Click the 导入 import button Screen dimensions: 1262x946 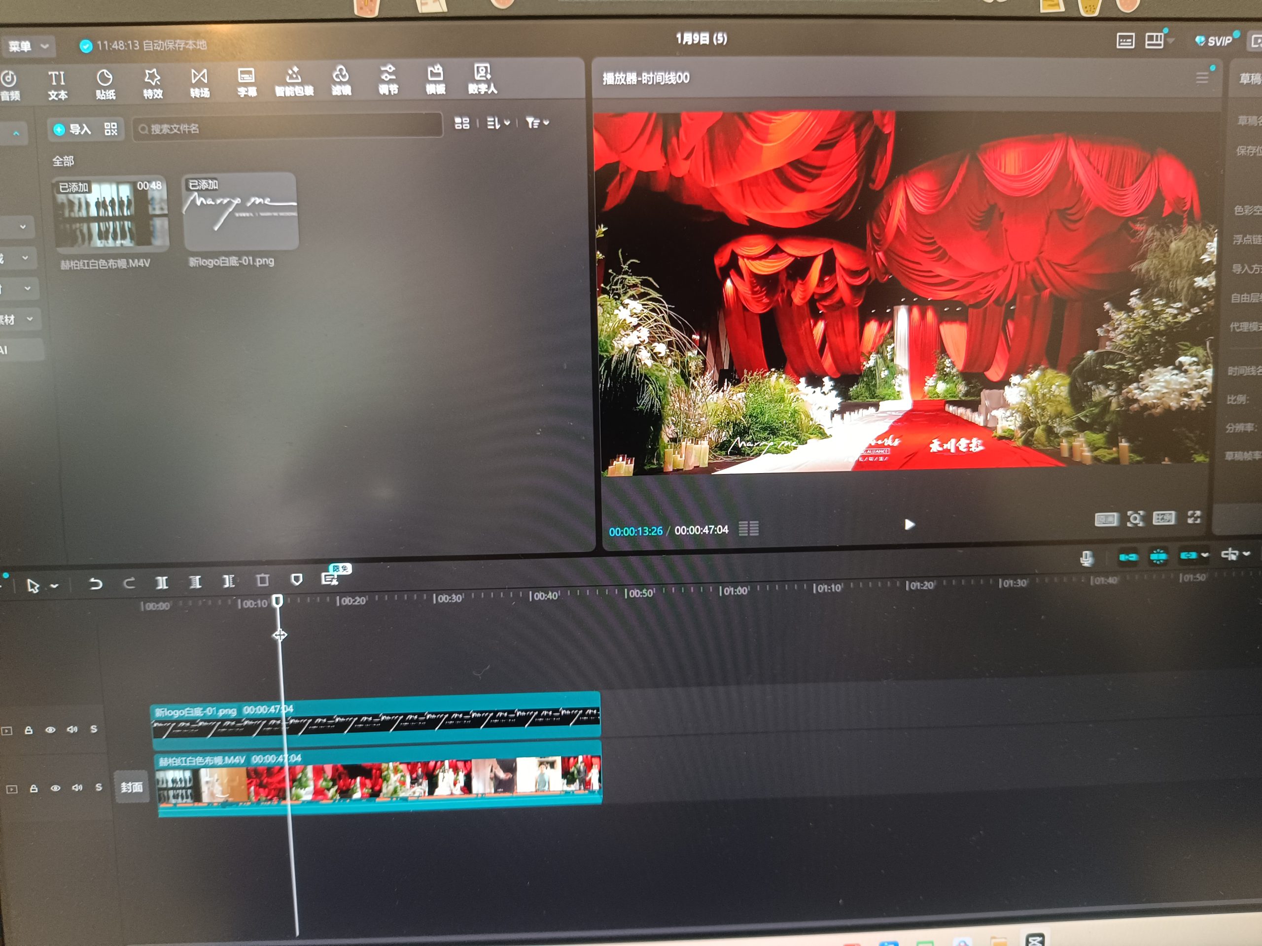click(72, 130)
